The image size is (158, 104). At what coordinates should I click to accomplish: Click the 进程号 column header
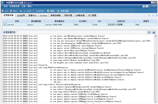point(146,21)
